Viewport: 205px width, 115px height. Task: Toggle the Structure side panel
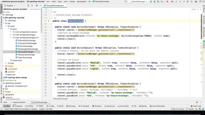(1, 77)
